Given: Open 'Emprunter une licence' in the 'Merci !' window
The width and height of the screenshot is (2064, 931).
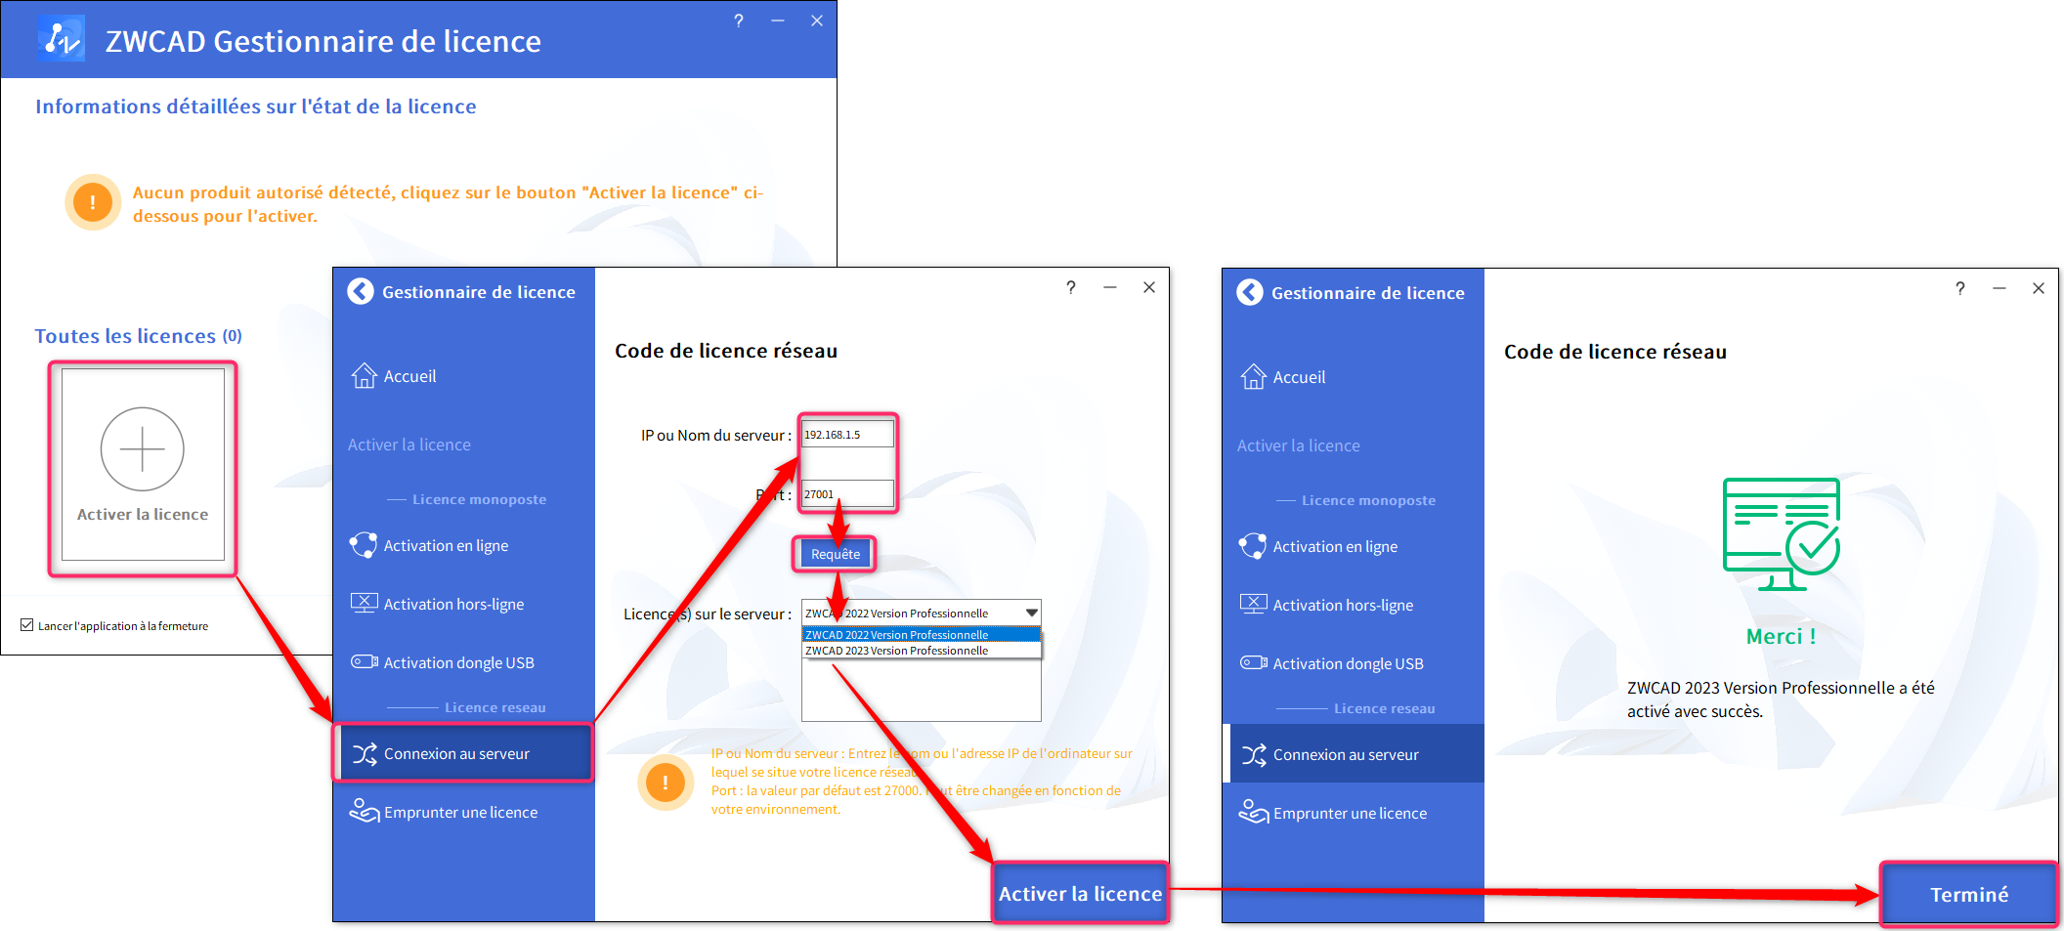Looking at the screenshot, I should (x=1349, y=814).
